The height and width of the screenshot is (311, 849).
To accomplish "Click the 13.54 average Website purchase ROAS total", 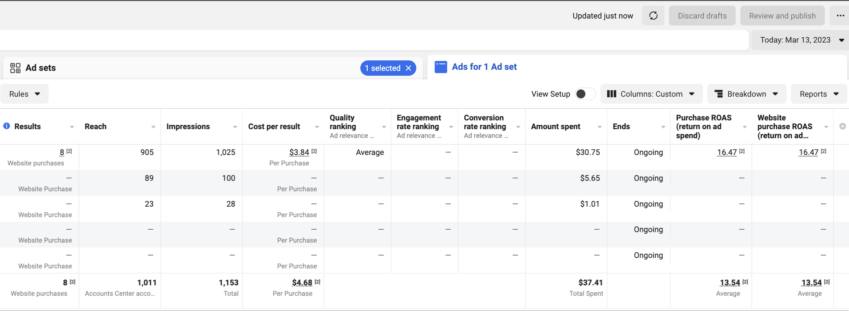I will [811, 283].
